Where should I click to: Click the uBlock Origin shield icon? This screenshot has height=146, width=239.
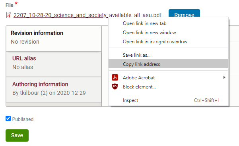coord(115,86)
